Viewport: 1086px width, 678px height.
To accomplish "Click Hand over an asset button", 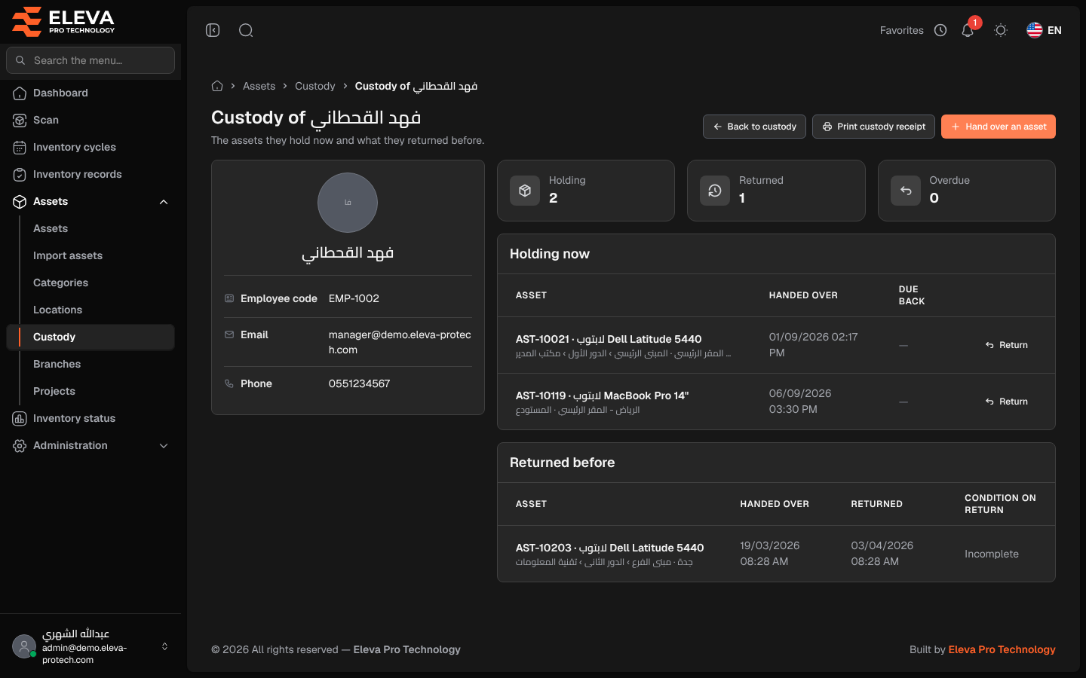I will 999,127.
